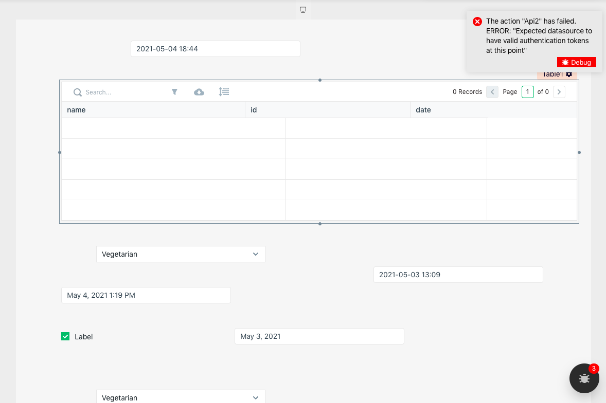Click the May 4, 2021 1:19 PM field

click(x=146, y=295)
